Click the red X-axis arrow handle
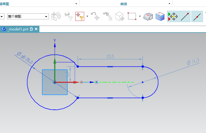Screen dimensions: 206x133 coord(76,82)
